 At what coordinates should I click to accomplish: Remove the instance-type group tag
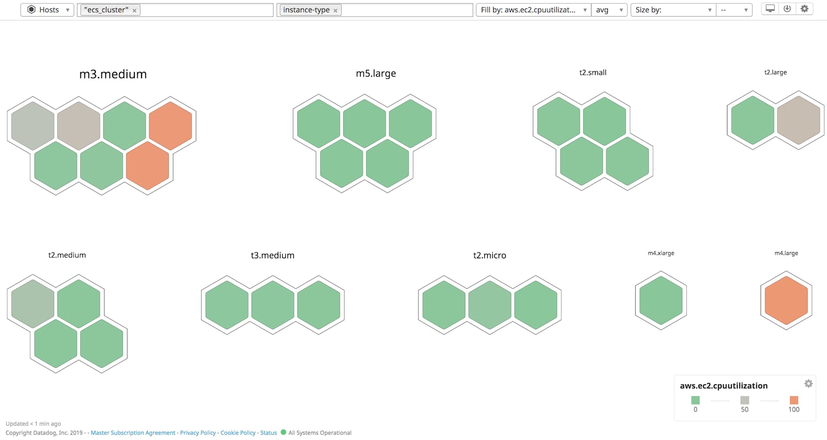coord(335,10)
